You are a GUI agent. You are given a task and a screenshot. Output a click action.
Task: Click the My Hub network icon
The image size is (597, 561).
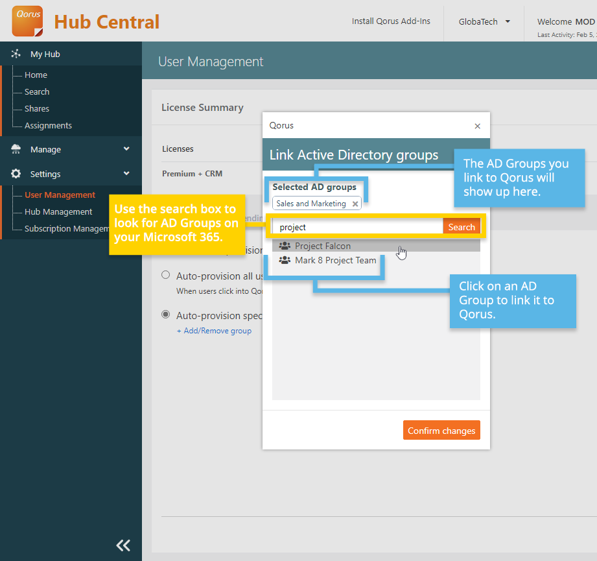point(16,54)
